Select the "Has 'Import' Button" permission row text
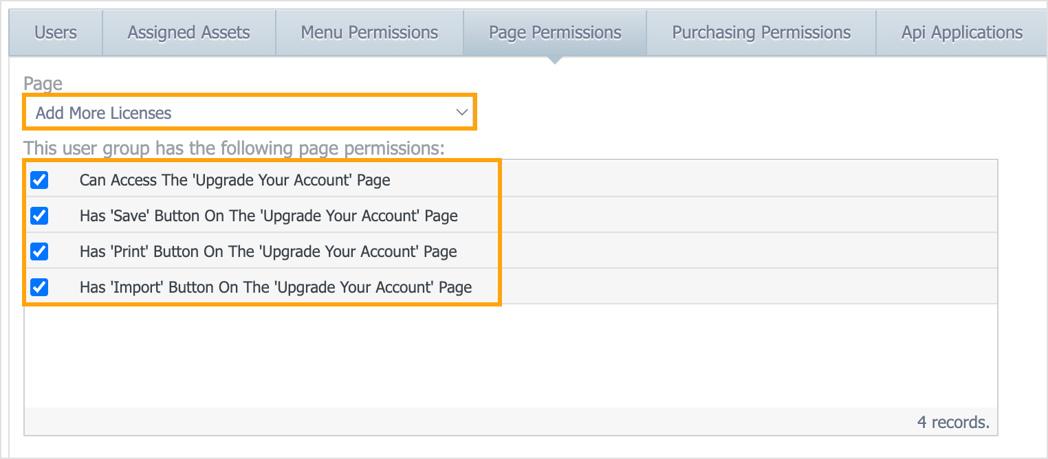Image resolution: width=1048 pixels, height=459 pixels. click(275, 287)
